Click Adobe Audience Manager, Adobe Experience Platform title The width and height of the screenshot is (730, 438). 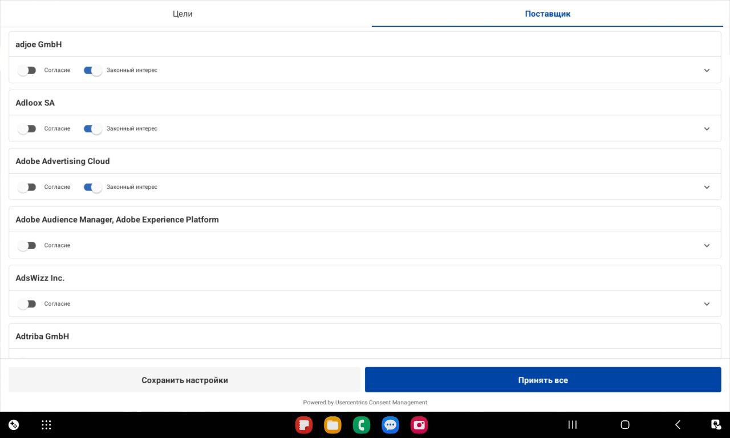tap(117, 220)
